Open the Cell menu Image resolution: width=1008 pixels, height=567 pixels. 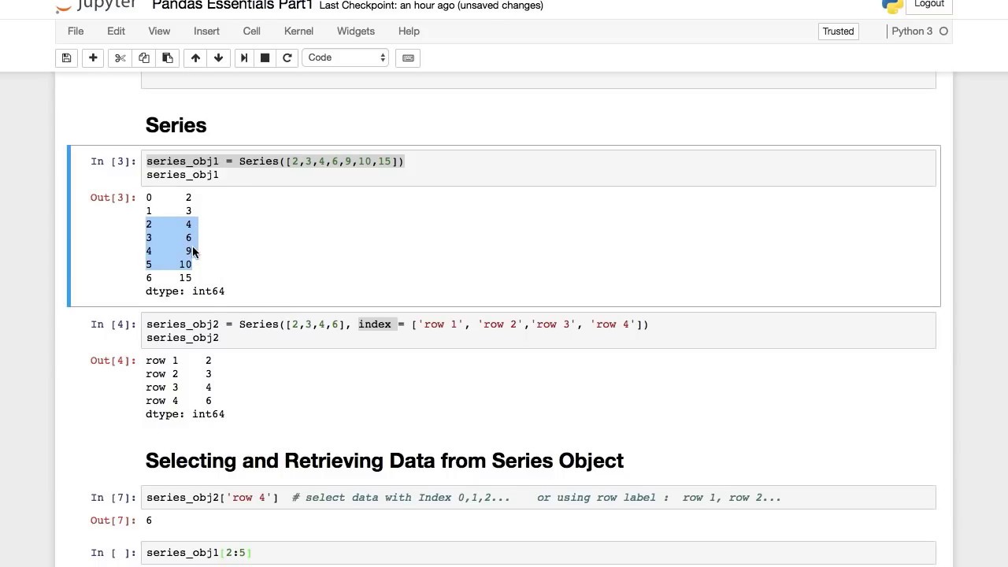click(252, 31)
